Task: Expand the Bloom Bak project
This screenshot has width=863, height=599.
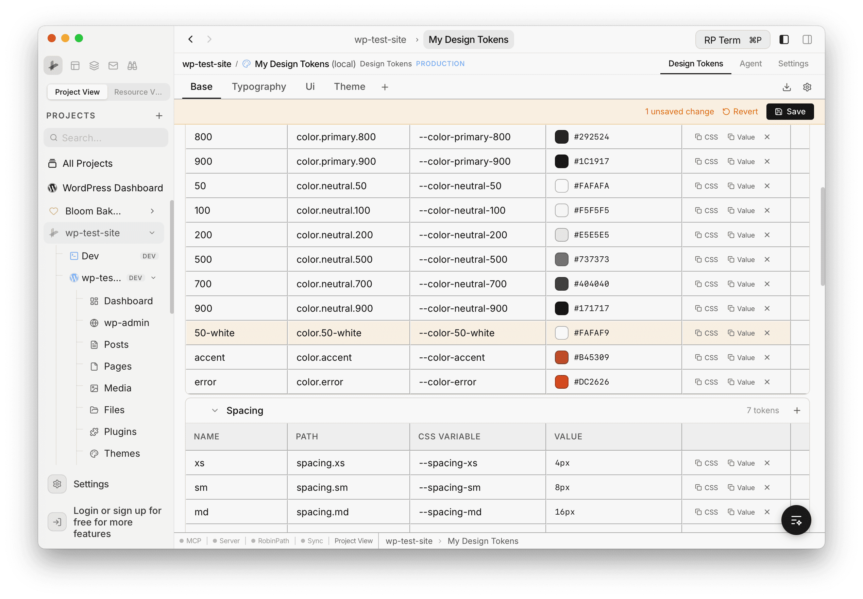Action: click(152, 211)
